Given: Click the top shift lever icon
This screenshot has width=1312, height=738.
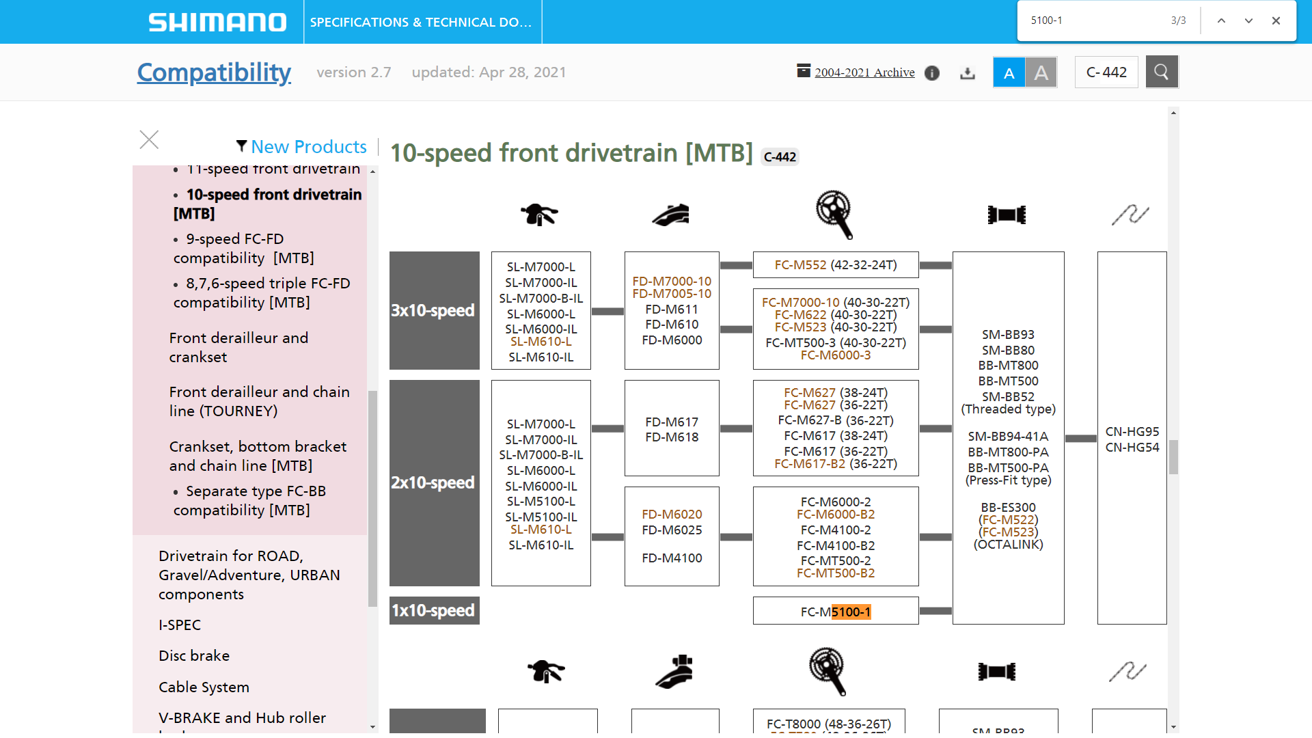Looking at the screenshot, I should (539, 215).
